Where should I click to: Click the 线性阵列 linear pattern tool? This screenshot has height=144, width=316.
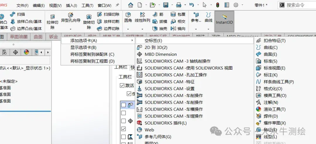(142, 17)
